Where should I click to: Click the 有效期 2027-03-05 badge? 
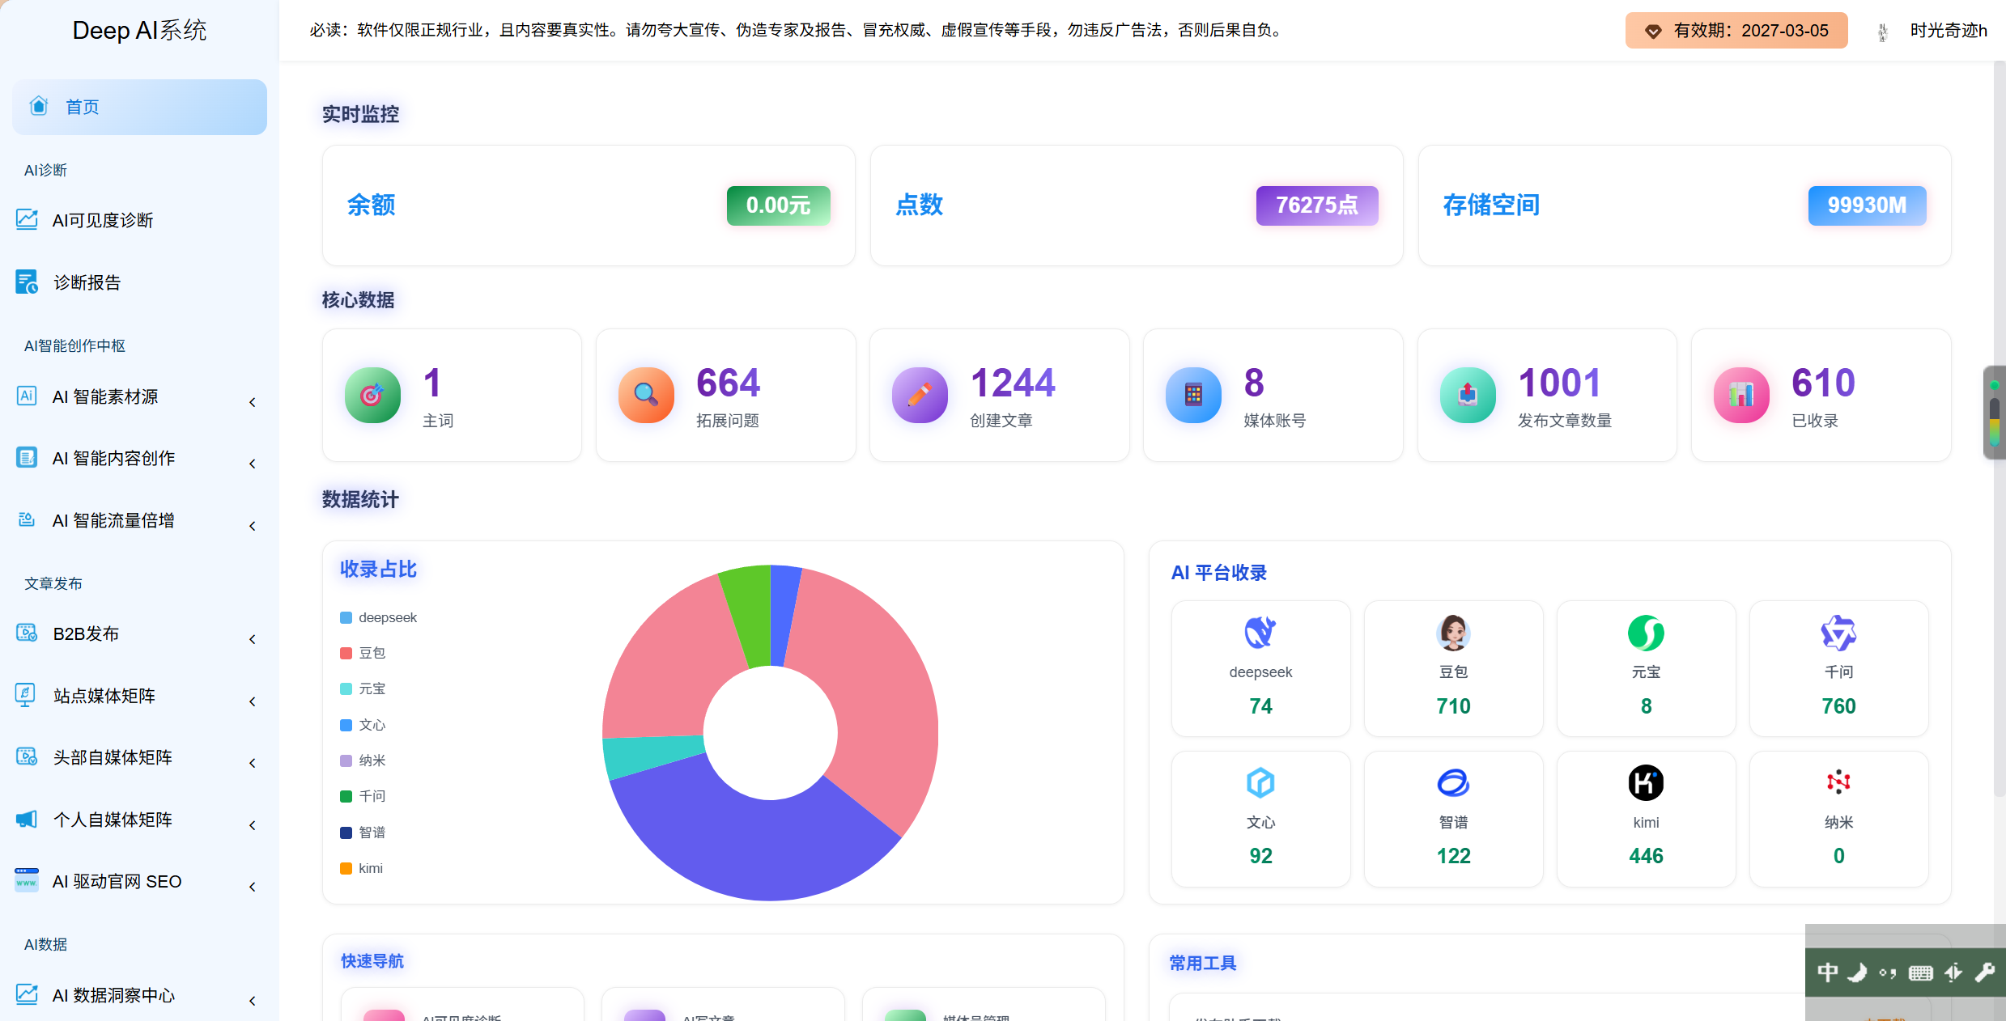(1736, 31)
